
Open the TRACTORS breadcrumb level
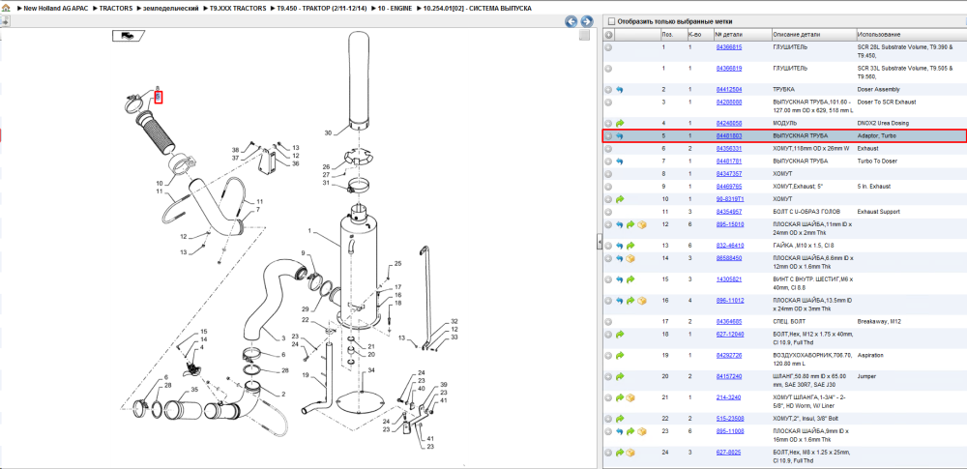coord(115,9)
